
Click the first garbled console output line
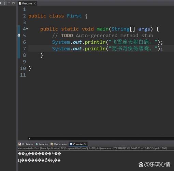[x=40, y=154]
